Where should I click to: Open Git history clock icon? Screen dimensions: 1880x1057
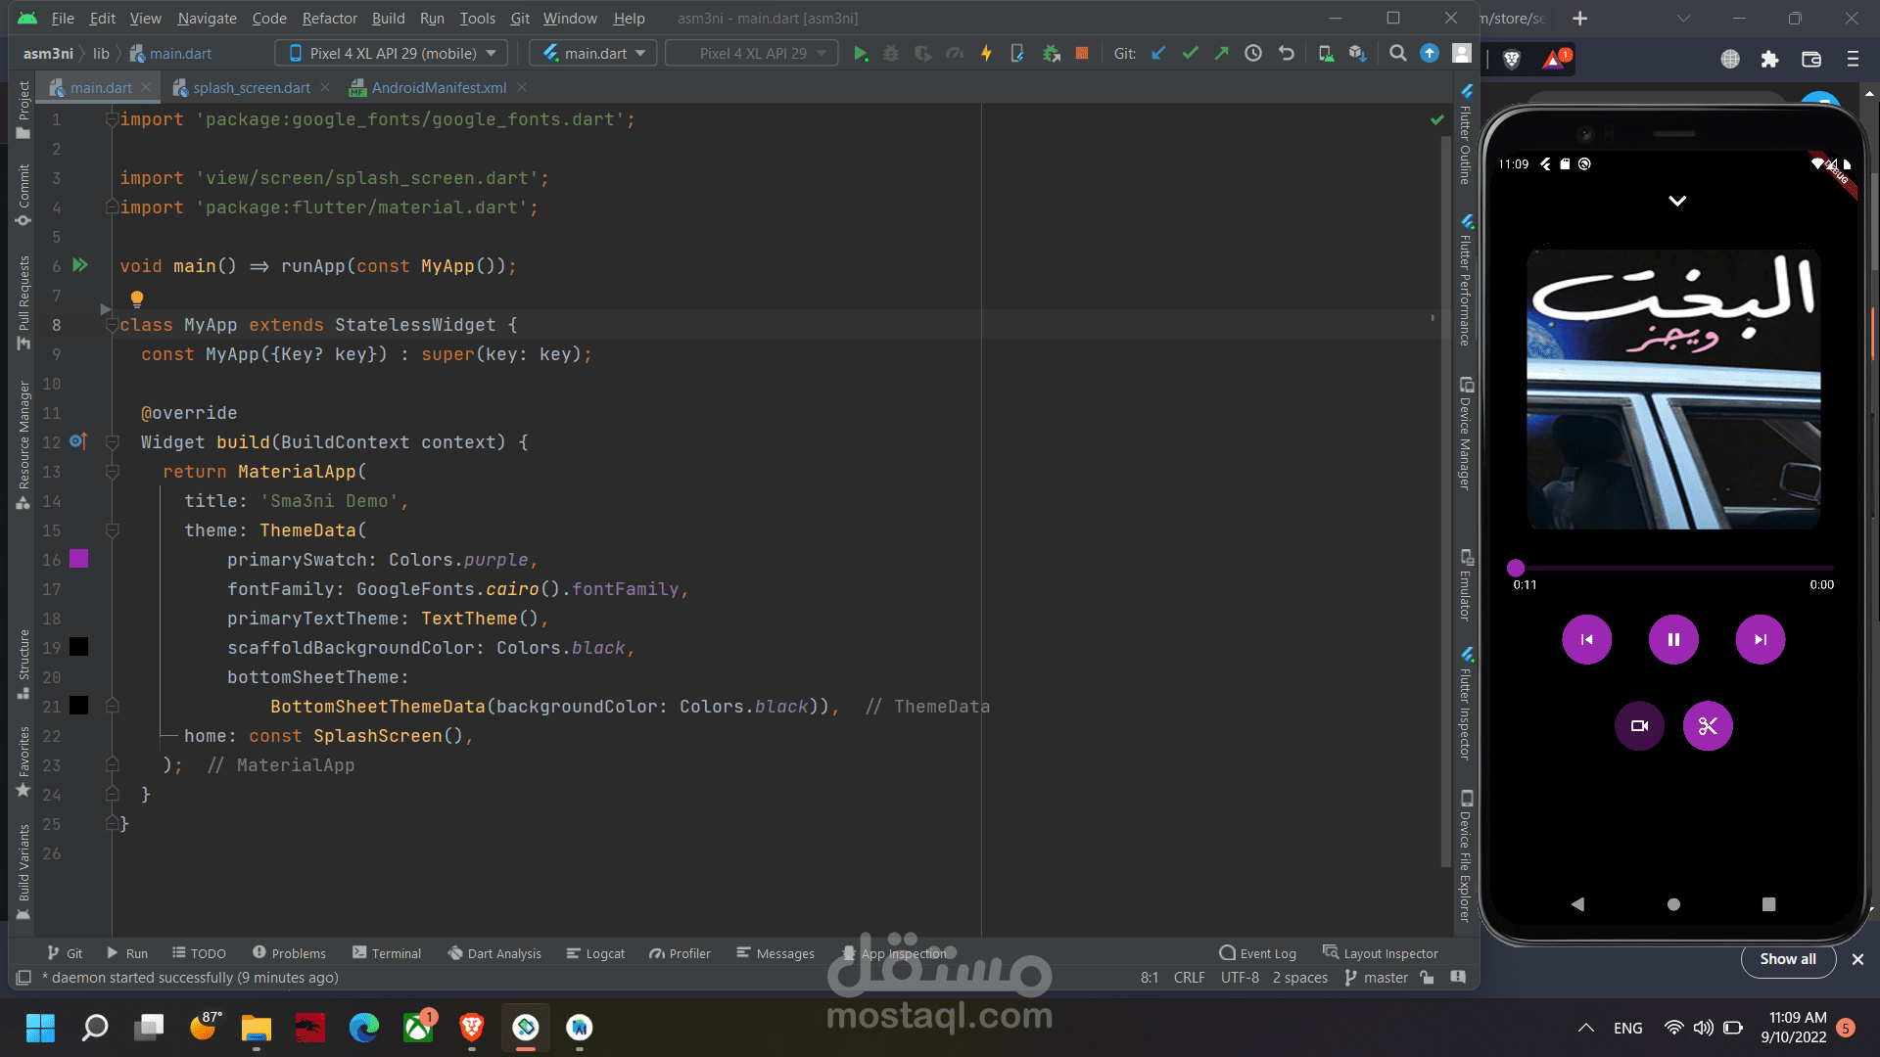click(x=1253, y=54)
